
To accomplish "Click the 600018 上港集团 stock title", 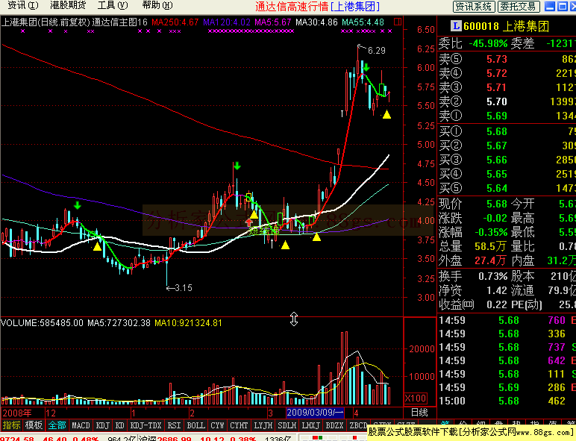I will coord(506,26).
